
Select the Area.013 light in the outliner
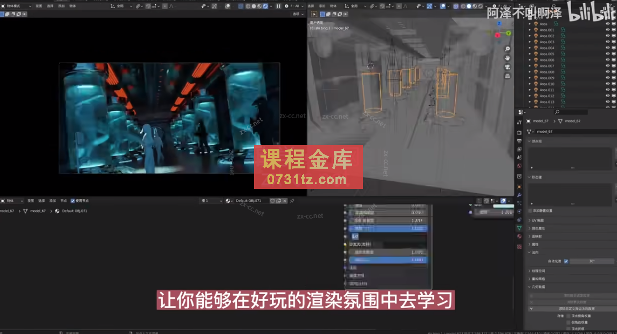click(x=546, y=102)
